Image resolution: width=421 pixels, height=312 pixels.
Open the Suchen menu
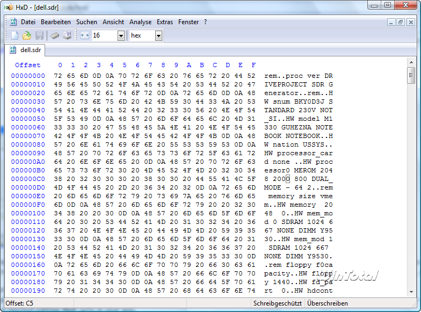point(86,22)
